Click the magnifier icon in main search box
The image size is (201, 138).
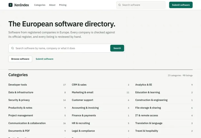13,48
